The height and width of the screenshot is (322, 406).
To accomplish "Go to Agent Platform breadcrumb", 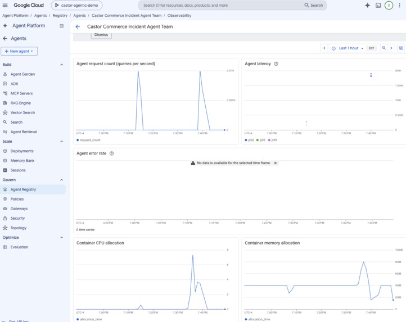I will coord(15,16).
